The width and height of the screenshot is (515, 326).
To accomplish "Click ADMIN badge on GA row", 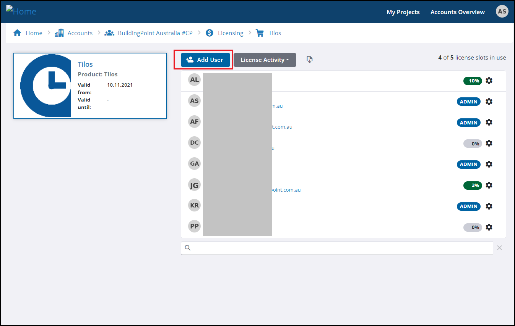I will click(469, 165).
